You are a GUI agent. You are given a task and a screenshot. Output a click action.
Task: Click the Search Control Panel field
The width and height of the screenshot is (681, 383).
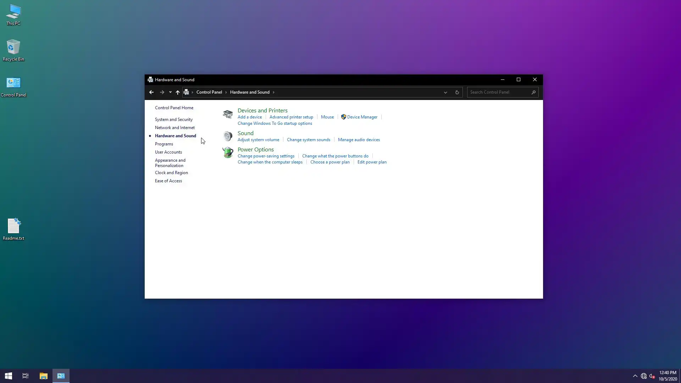click(x=499, y=92)
